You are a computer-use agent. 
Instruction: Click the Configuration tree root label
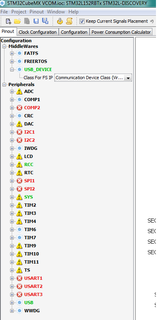coord(16,41)
